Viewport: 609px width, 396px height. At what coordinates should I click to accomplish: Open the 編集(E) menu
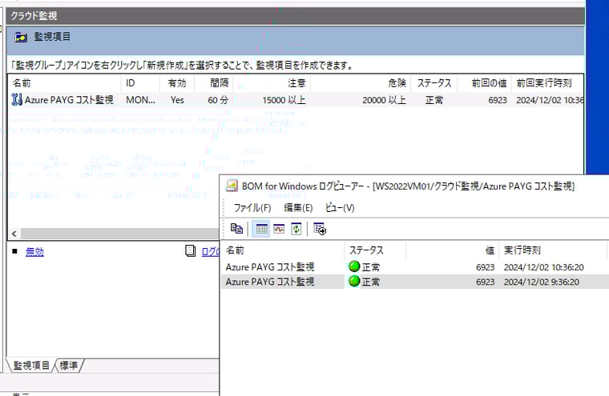click(x=298, y=208)
